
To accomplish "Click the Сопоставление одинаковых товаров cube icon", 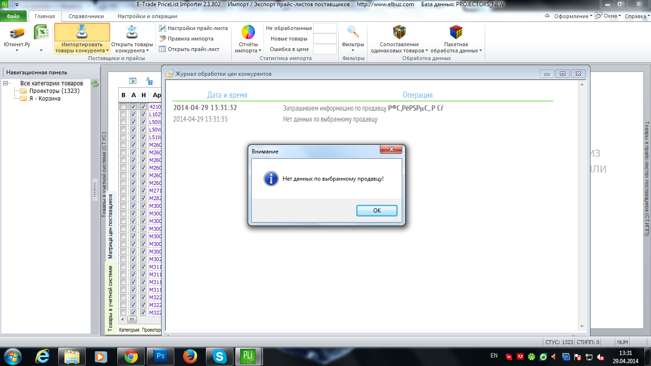I will click(x=399, y=32).
